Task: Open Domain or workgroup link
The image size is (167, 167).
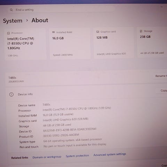Action: point(47,157)
